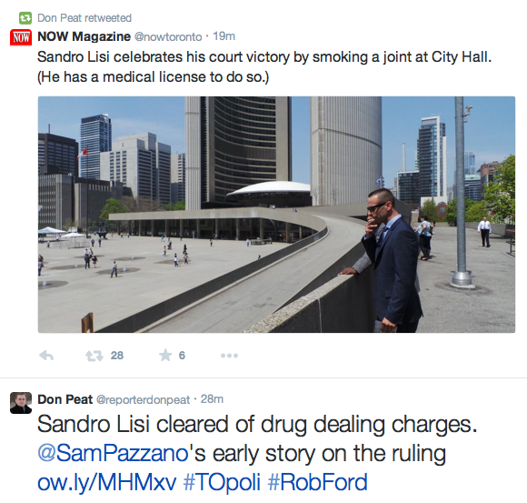Open the @reporterdonpeat handle

[144, 399]
